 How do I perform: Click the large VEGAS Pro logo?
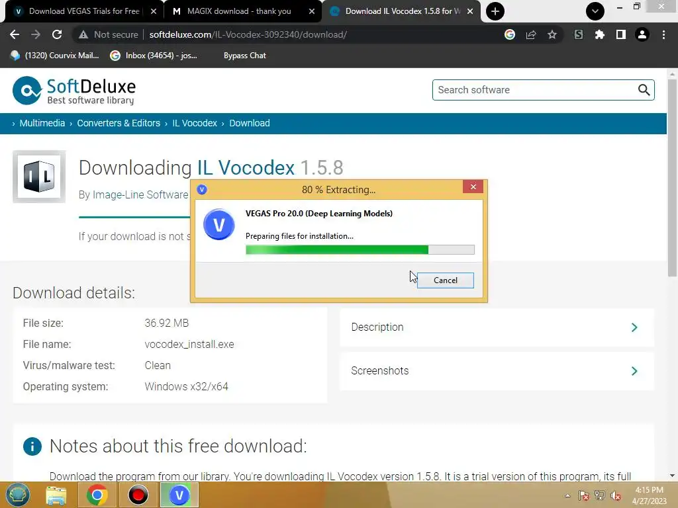pos(218,224)
